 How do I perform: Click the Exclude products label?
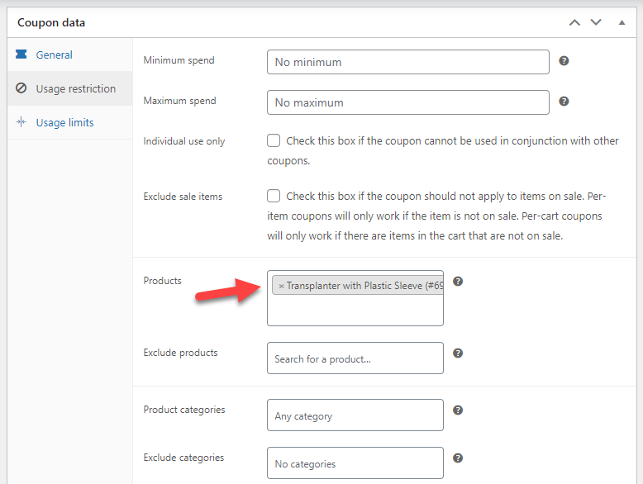[180, 353]
